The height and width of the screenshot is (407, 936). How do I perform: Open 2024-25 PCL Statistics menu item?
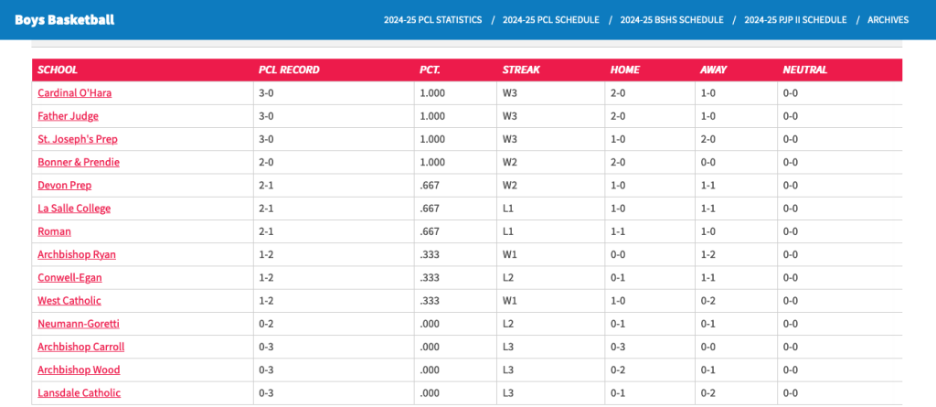tap(432, 20)
